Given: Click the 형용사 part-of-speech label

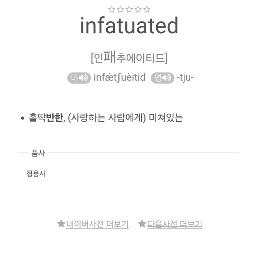Looking at the screenshot, I should [36, 174].
